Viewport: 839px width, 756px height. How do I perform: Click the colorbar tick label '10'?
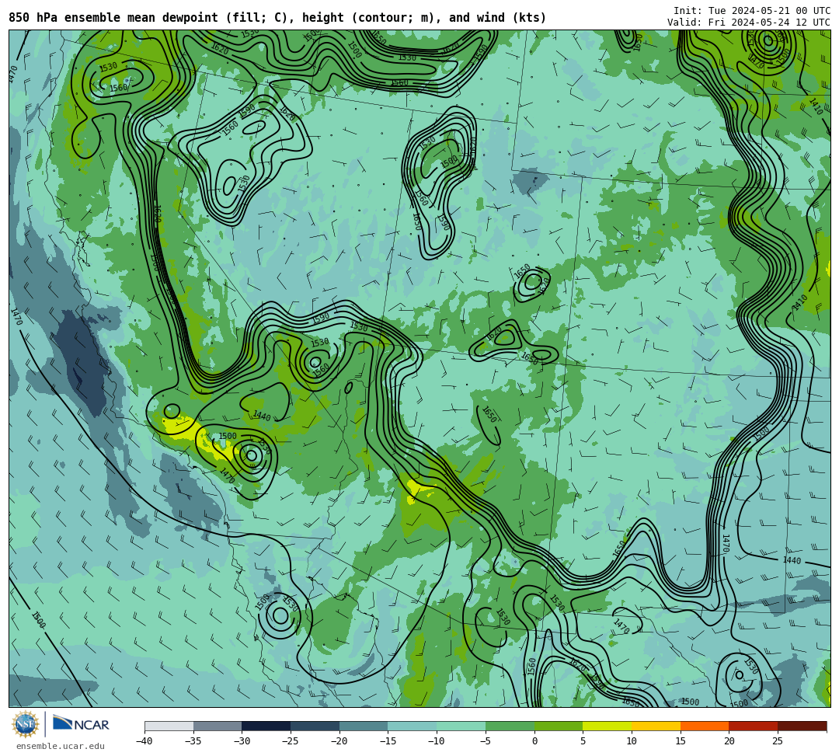[x=632, y=741]
